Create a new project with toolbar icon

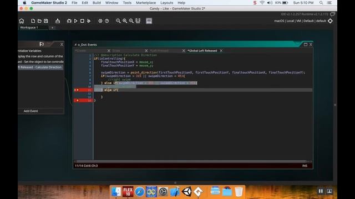(x=33, y=21)
